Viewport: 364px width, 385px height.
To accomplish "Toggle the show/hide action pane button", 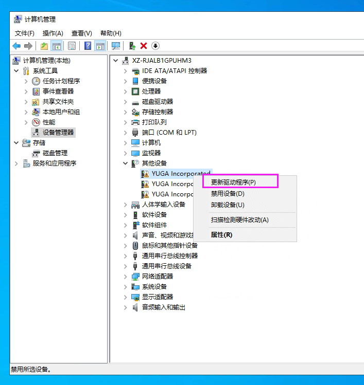I will [100, 46].
